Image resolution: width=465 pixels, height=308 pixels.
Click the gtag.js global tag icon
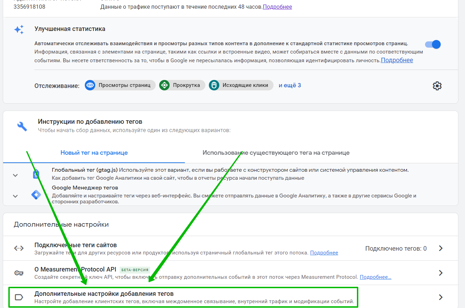click(x=36, y=174)
